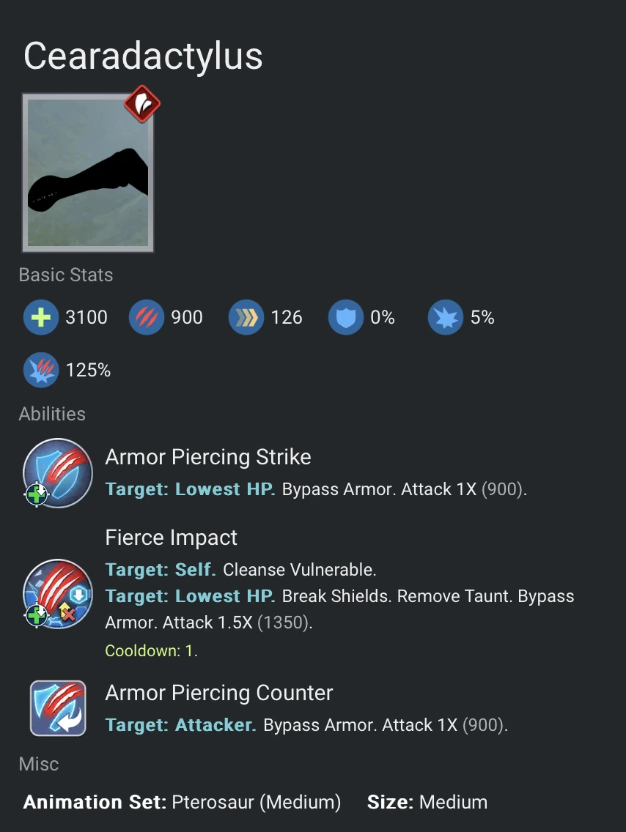Click the armor shield stat icon
This screenshot has width=626, height=832.
[345, 317]
